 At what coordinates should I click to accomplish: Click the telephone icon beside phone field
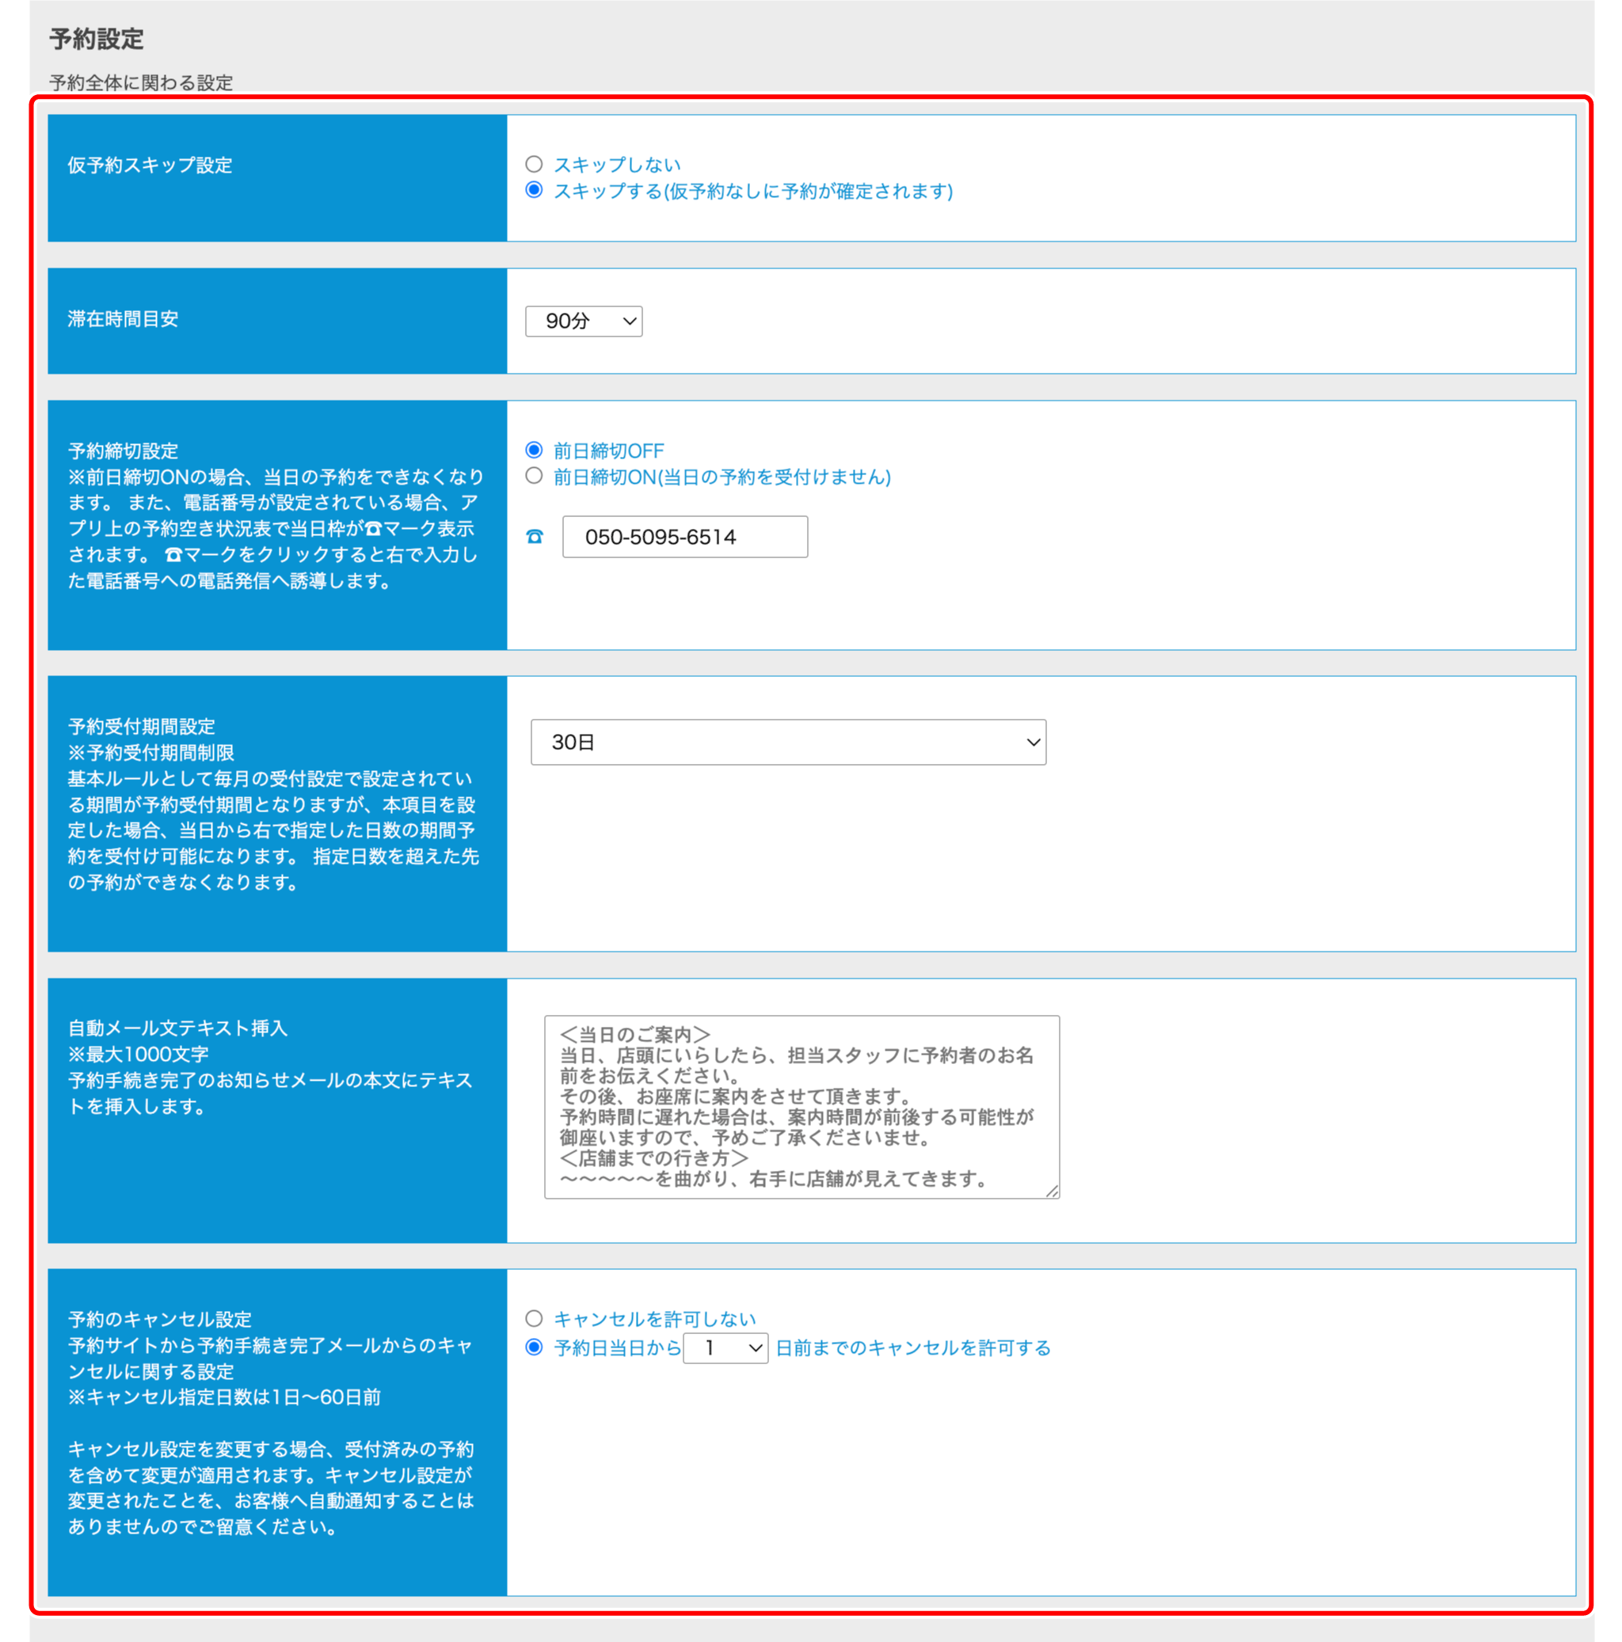pyautogui.click(x=535, y=537)
